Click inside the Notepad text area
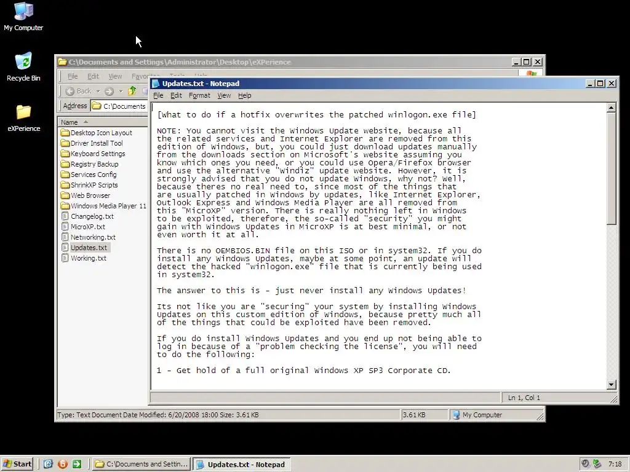Screen dimensions: 630x472 tap(378, 246)
